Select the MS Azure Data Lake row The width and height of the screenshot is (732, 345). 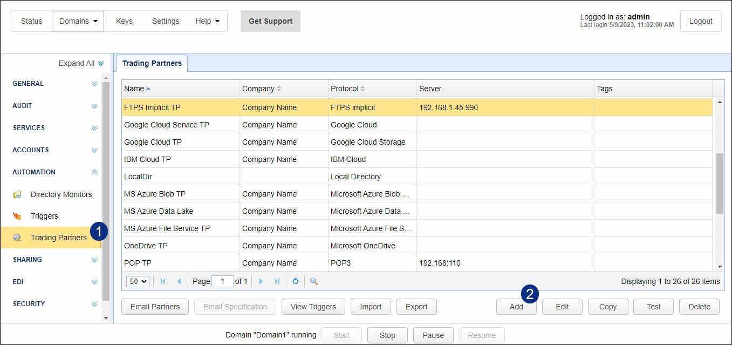coord(417,211)
